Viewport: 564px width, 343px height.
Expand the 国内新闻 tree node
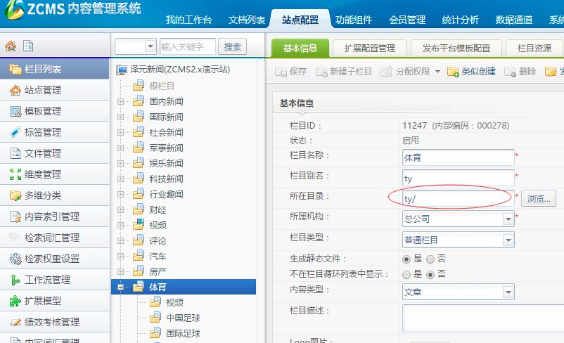pyautogui.click(x=120, y=101)
